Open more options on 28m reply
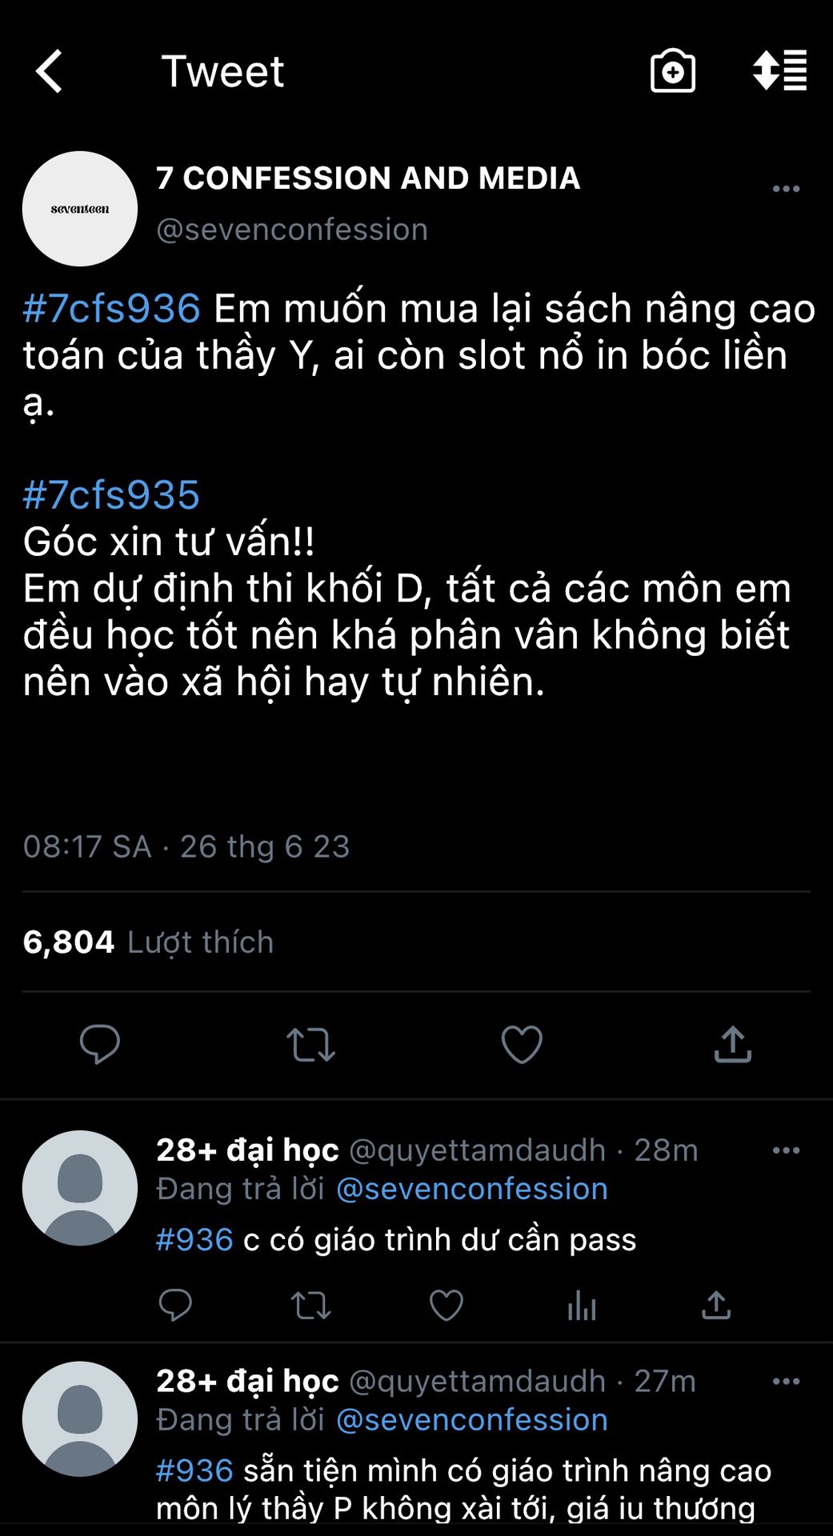Viewport: 833px width, 1536px height. (786, 1150)
